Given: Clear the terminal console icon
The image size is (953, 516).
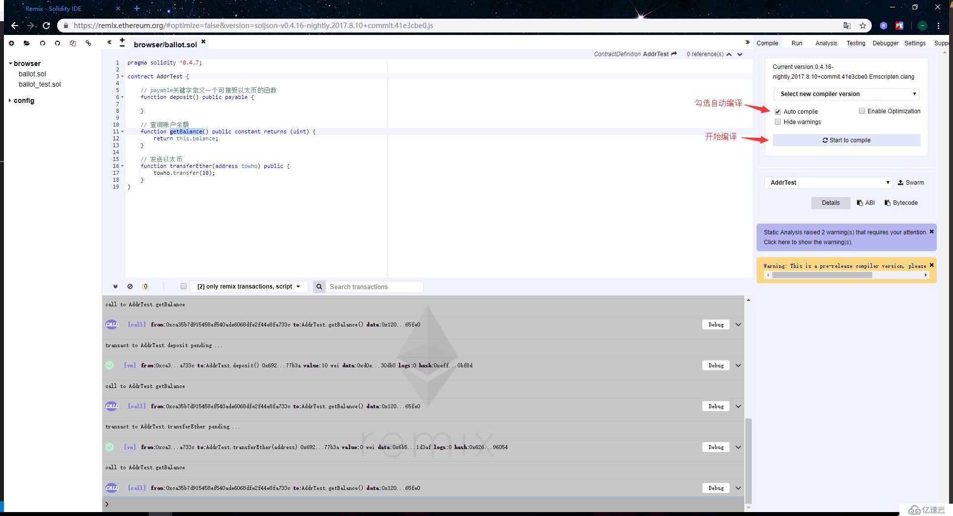Looking at the screenshot, I should [x=130, y=287].
